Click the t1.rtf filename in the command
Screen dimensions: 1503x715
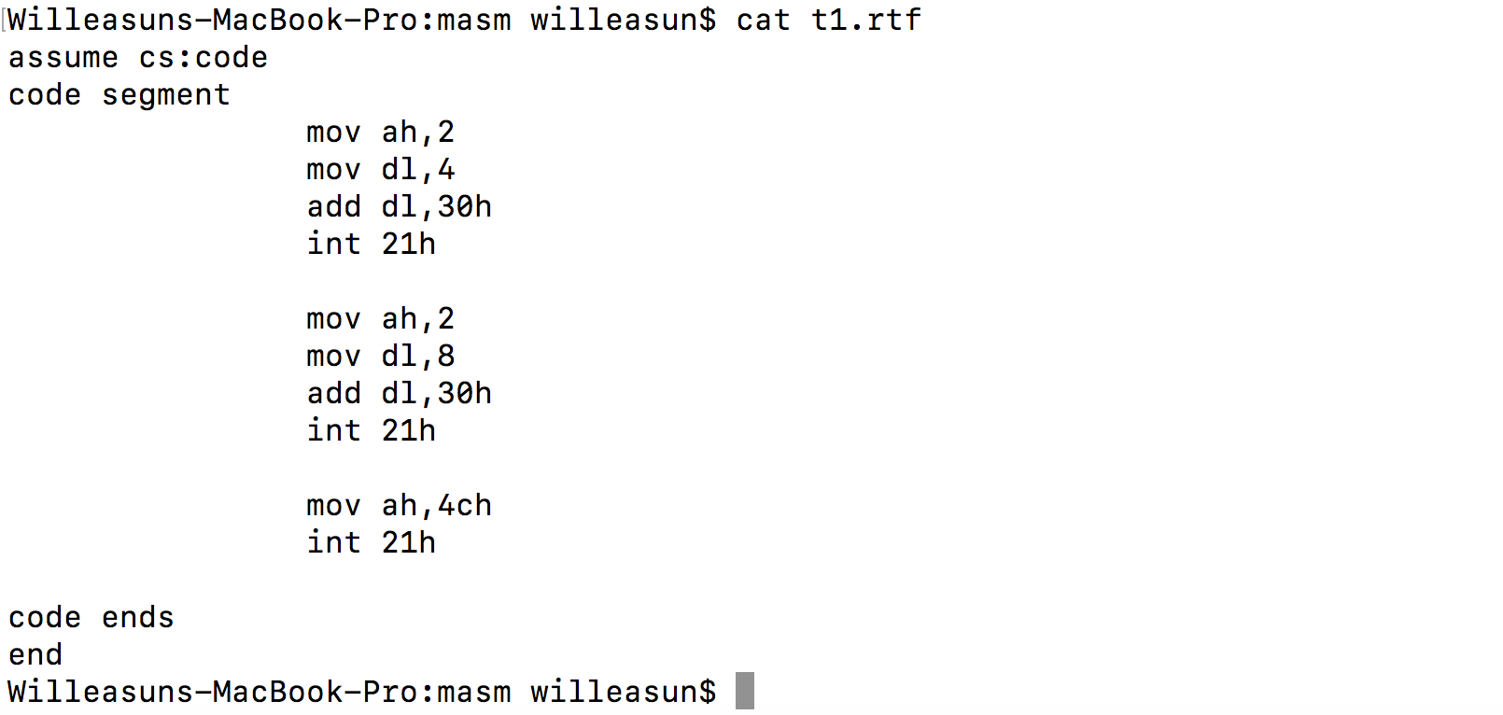(865, 20)
